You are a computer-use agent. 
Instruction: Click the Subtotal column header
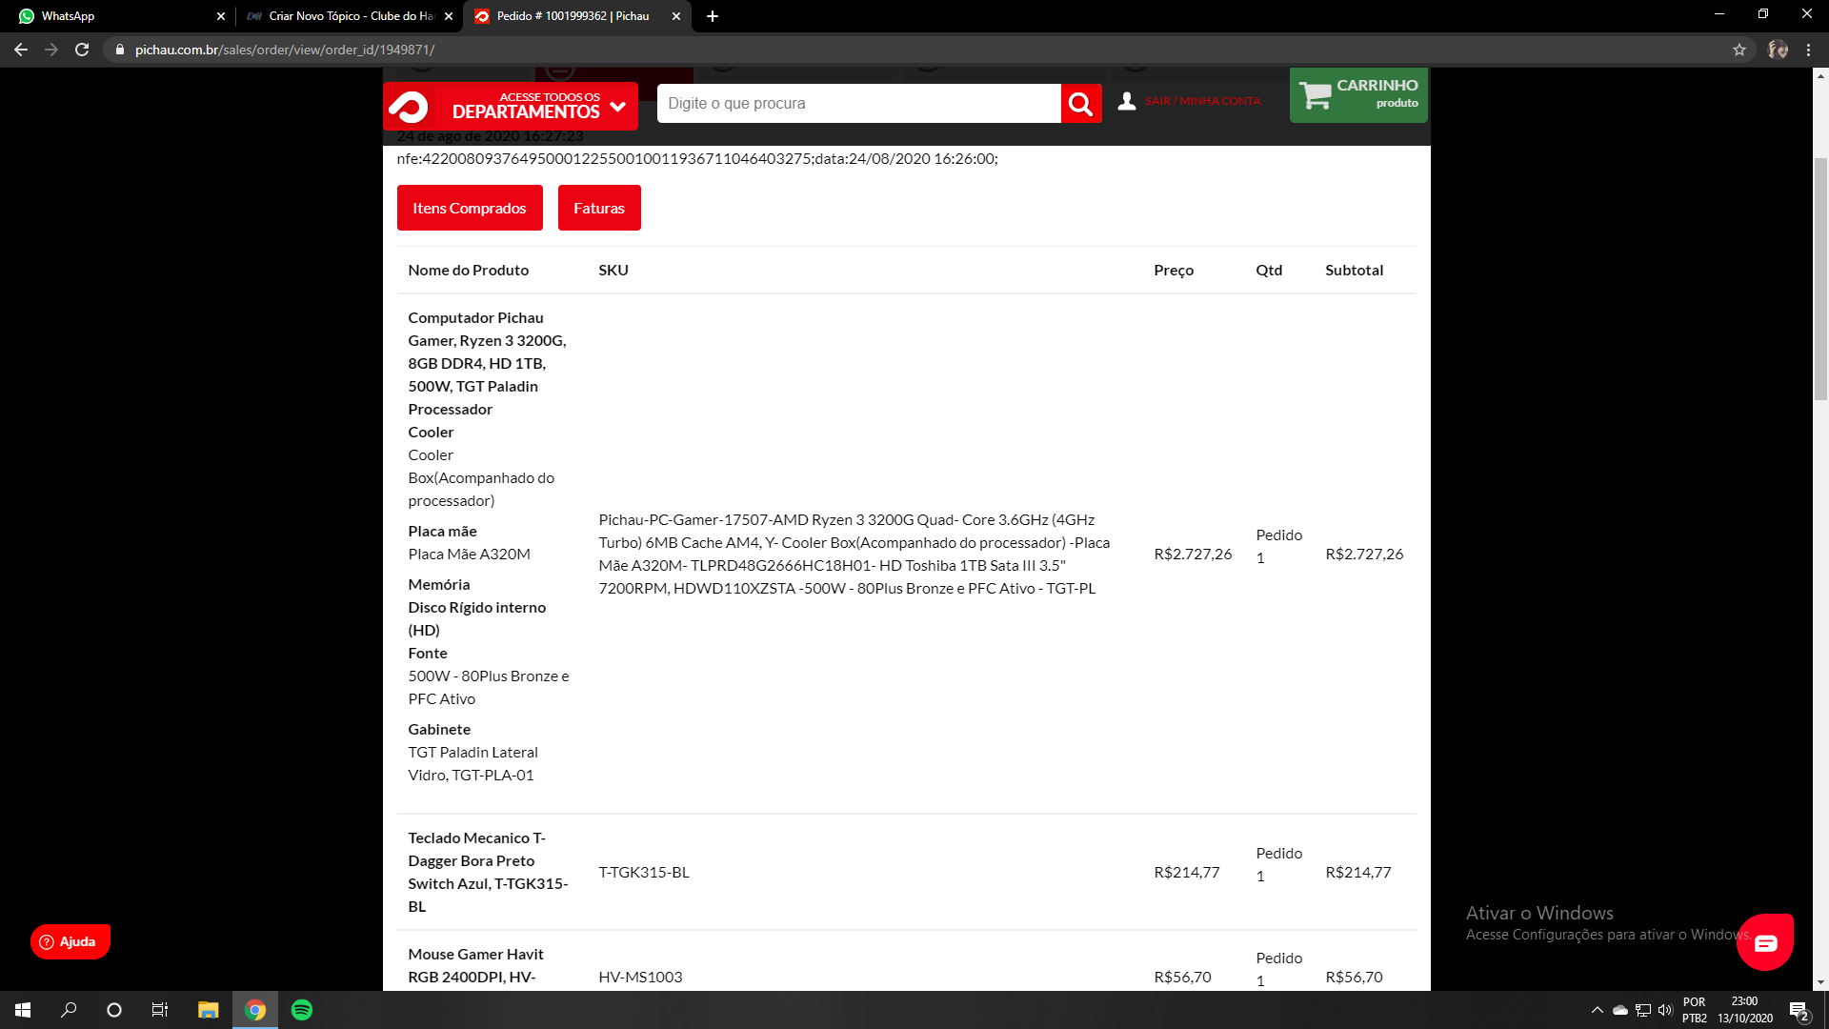click(x=1355, y=270)
